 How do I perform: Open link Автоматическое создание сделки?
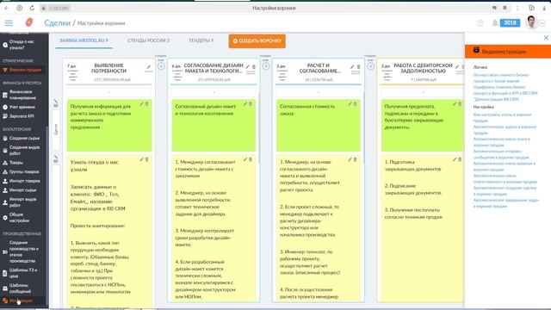tap(504, 191)
